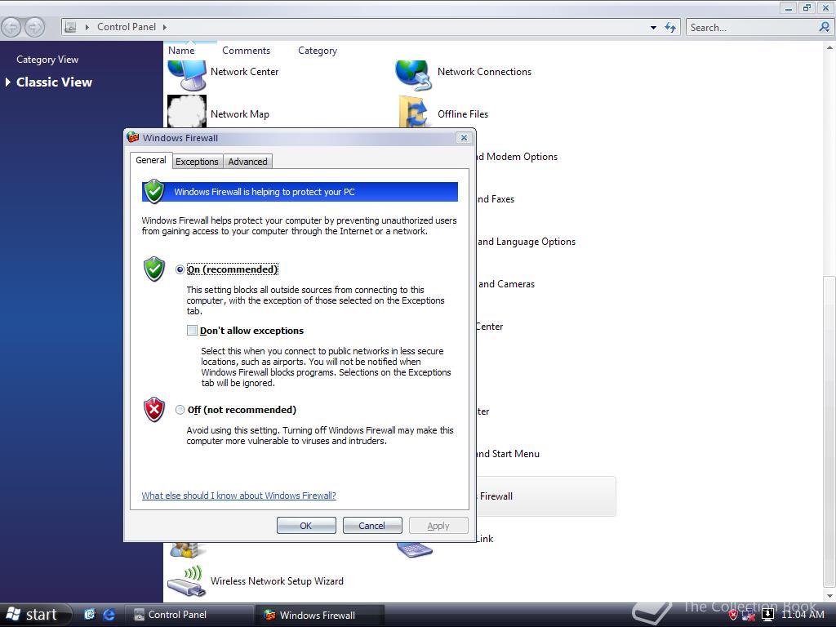Open the Offline Files folder icon

[x=414, y=112]
